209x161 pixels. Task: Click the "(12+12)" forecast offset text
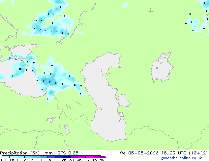[198, 153]
